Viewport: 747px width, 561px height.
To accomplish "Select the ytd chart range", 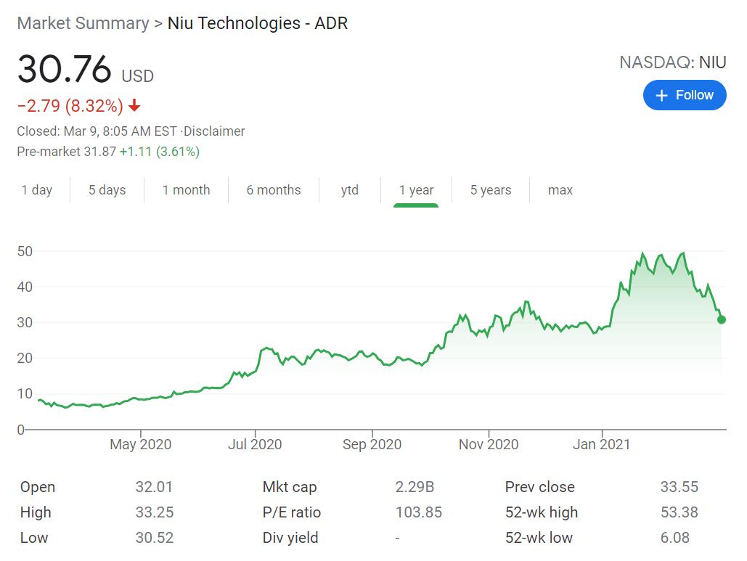I will 349,190.
